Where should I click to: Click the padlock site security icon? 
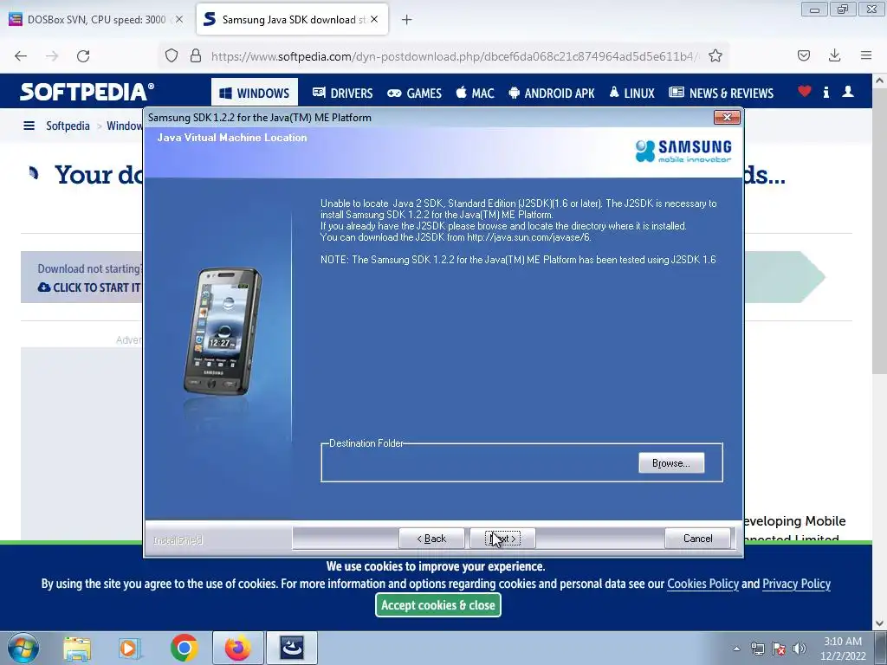coord(196,55)
